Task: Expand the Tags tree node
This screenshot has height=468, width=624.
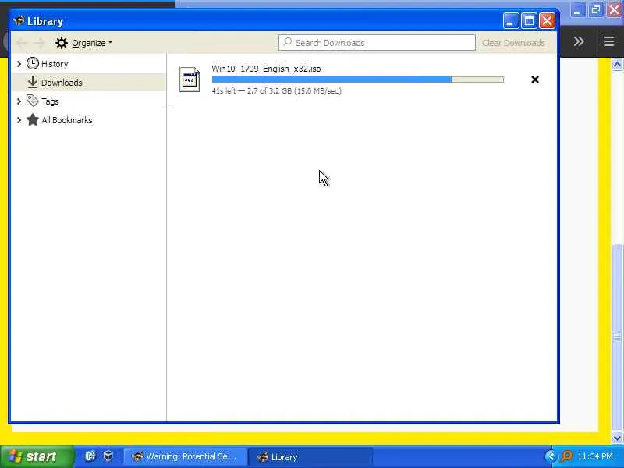Action: click(x=19, y=101)
